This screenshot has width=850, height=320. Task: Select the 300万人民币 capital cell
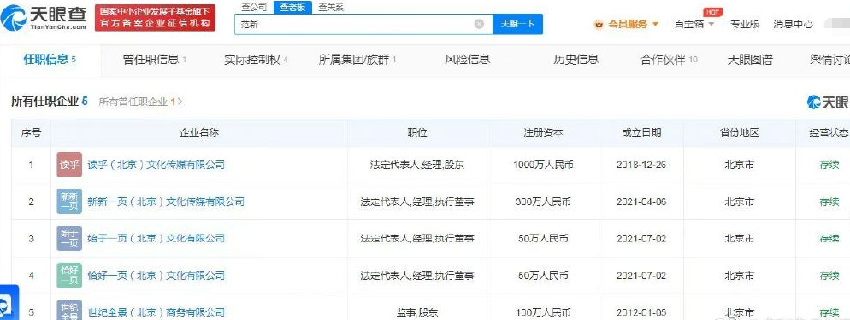[543, 201]
